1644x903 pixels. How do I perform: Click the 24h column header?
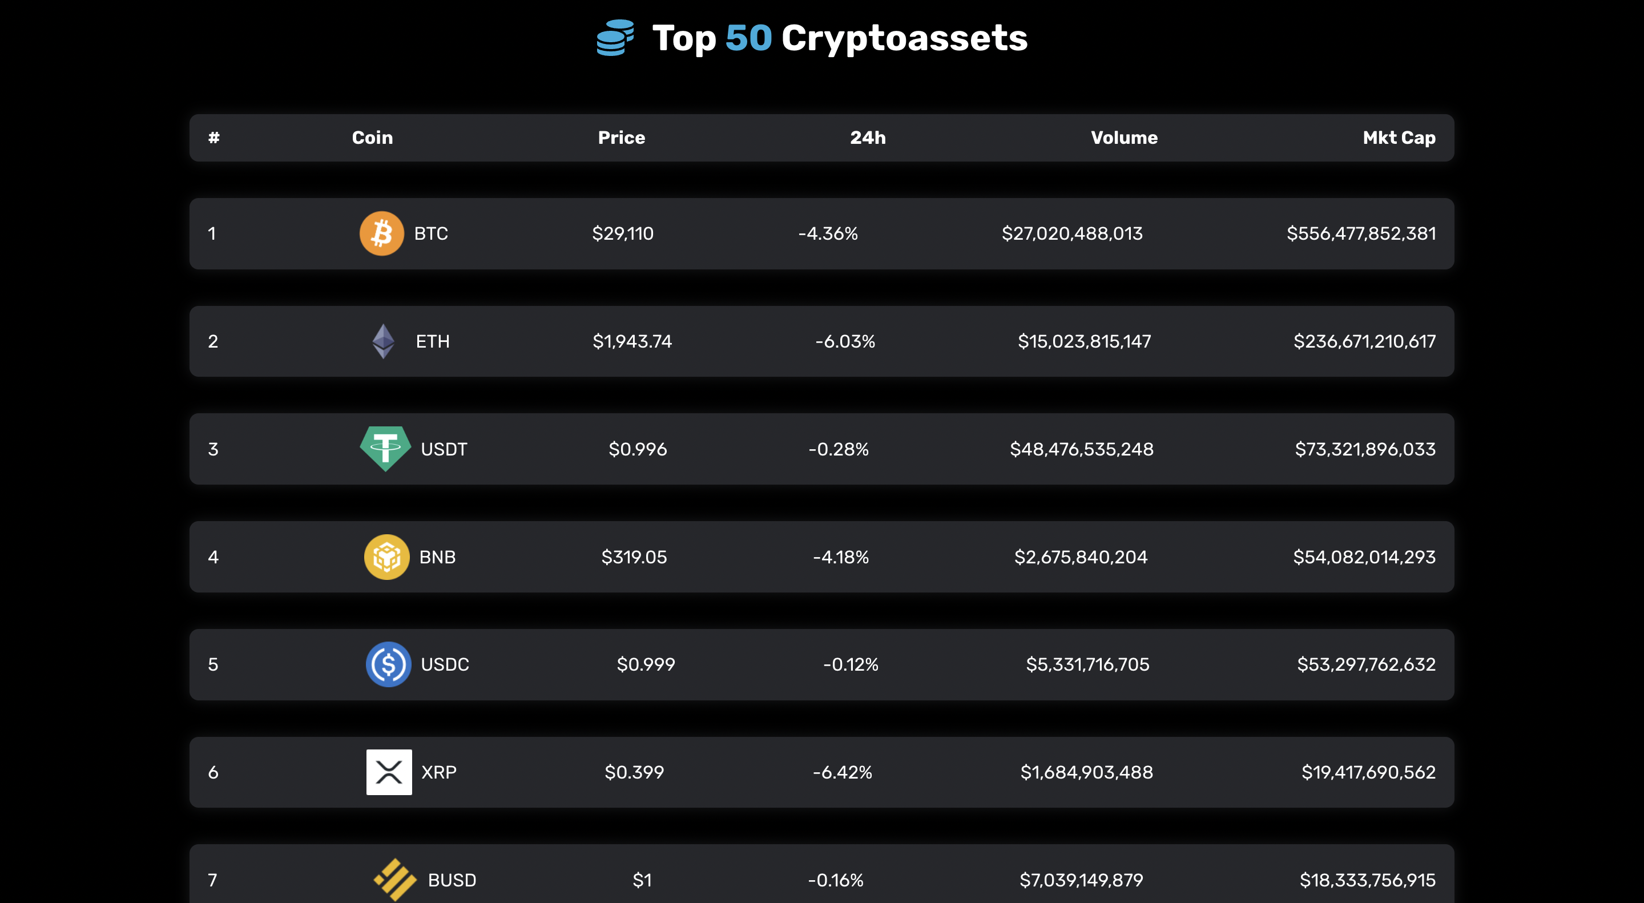pos(868,137)
